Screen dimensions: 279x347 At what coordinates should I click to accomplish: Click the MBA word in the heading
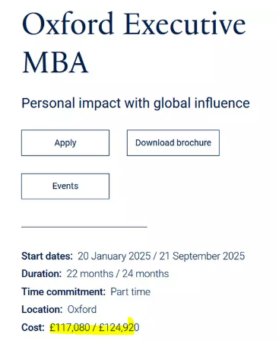(55, 62)
